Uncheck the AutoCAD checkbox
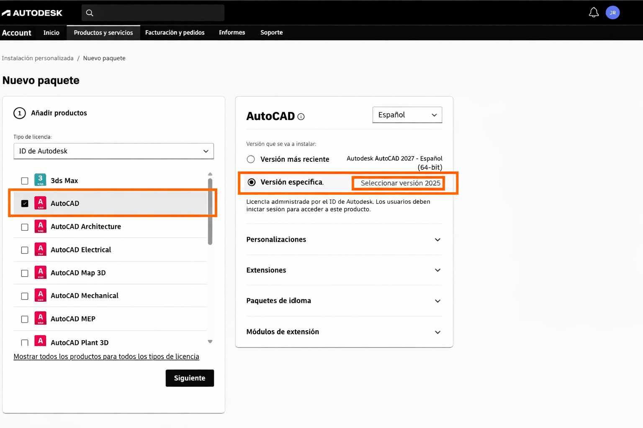This screenshot has width=643, height=428. coord(25,203)
